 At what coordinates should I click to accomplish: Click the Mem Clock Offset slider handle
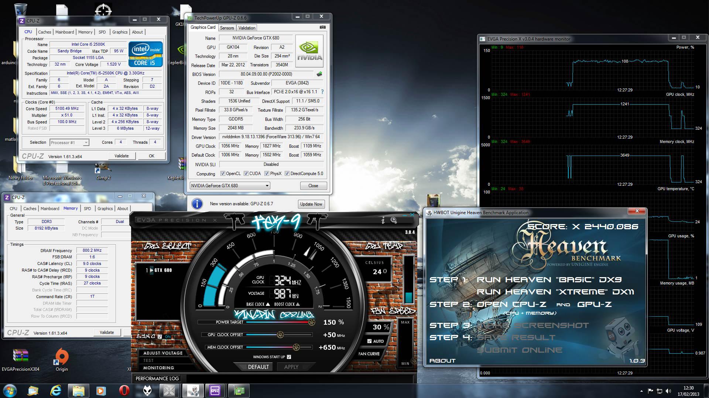[x=296, y=347]
